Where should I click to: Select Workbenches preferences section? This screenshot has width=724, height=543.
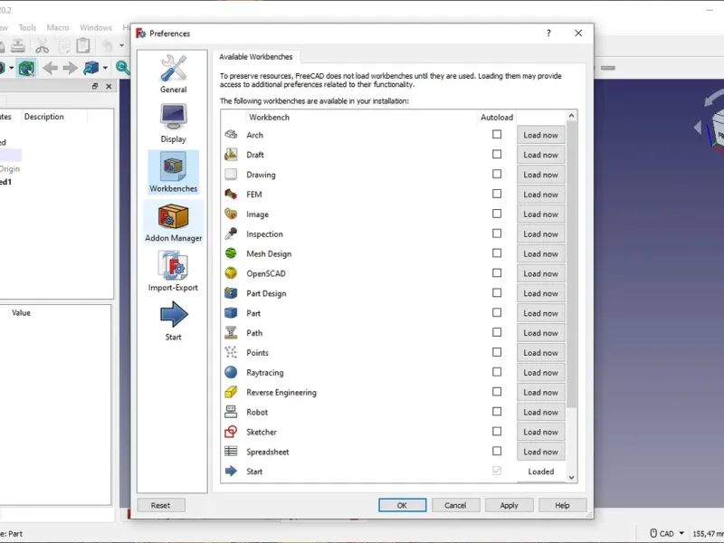pyautogui.click(x=173, y=172)
